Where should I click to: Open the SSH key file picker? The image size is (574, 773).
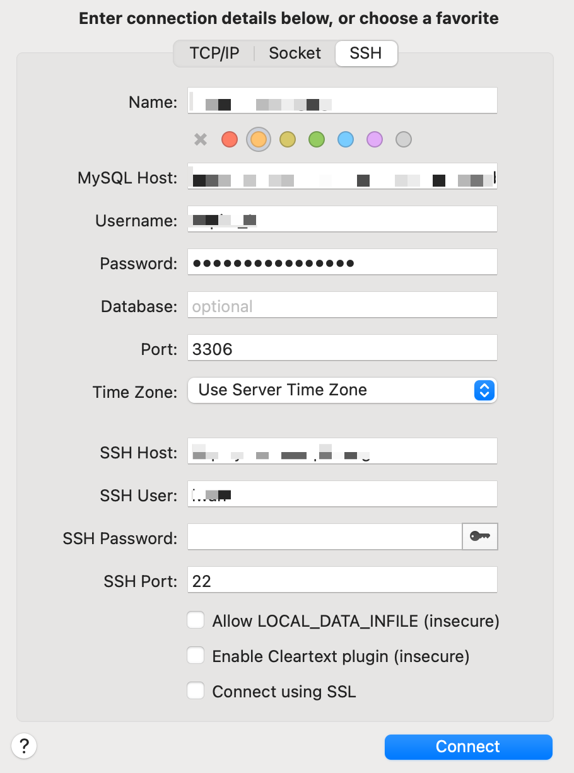(x=480, y=537)
